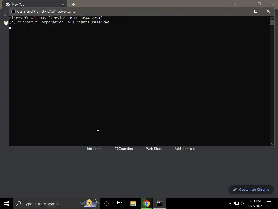278x209 pixels.
Task: Open the Lidé lidem shortcut
Action: click(93, 149)
